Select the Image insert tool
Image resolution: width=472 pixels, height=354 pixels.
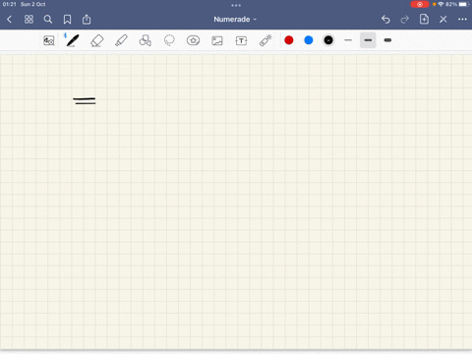click(217, 40)
